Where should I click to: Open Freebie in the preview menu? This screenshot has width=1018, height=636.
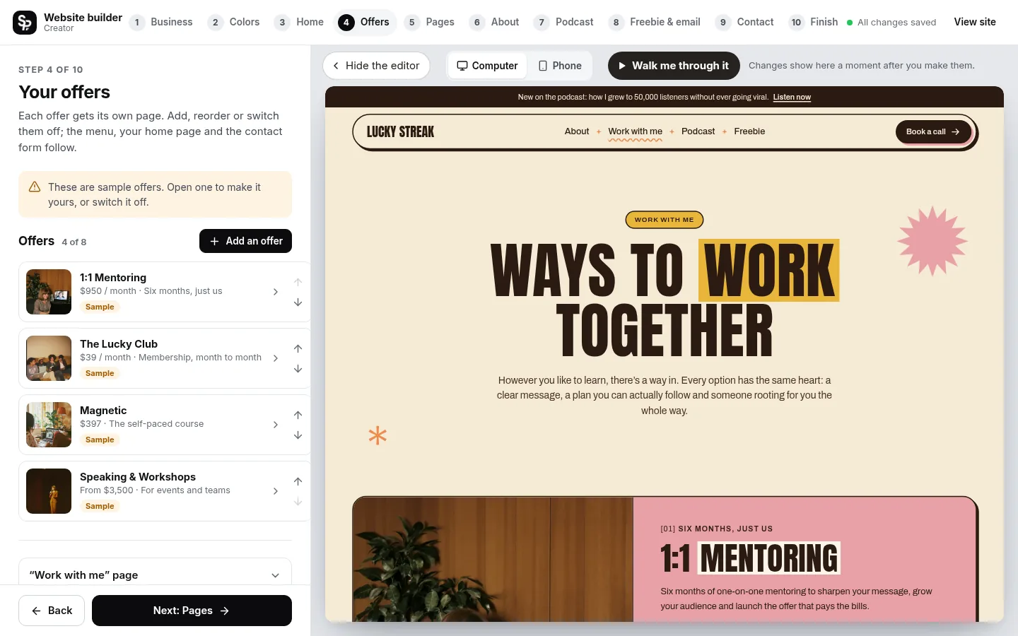click(749, 131)
